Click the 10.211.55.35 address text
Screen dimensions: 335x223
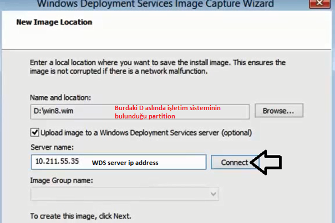tap(57, 161)
